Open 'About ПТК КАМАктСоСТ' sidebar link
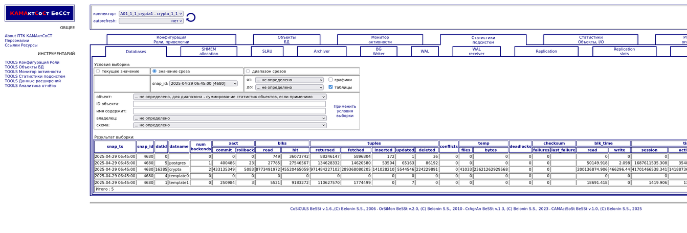This screenshot has width=687, height=233. [x=29, y=36]
